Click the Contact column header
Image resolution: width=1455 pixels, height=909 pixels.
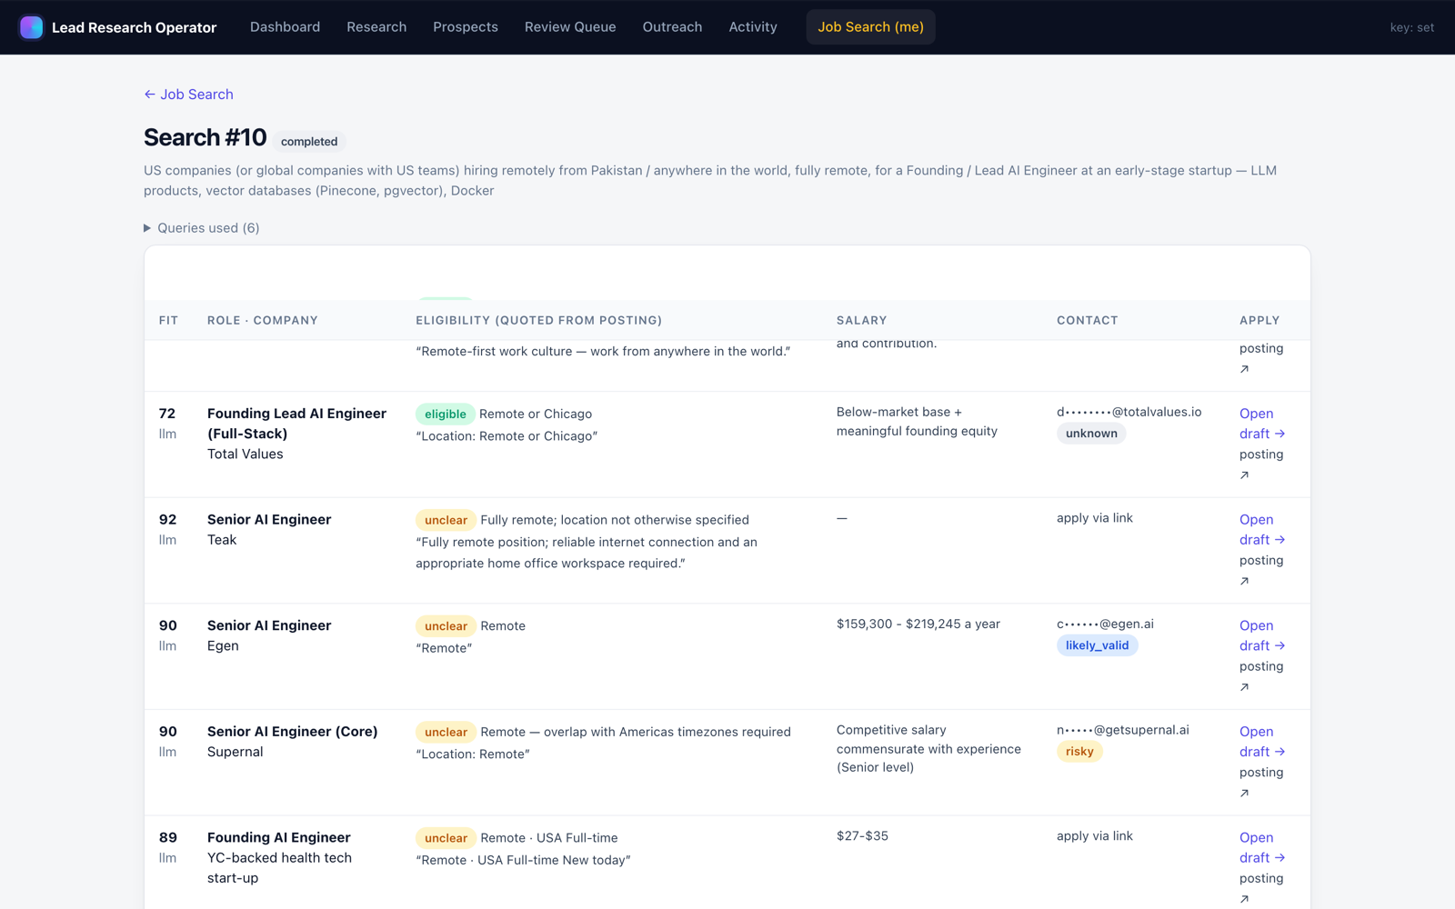click(1087, 320)
